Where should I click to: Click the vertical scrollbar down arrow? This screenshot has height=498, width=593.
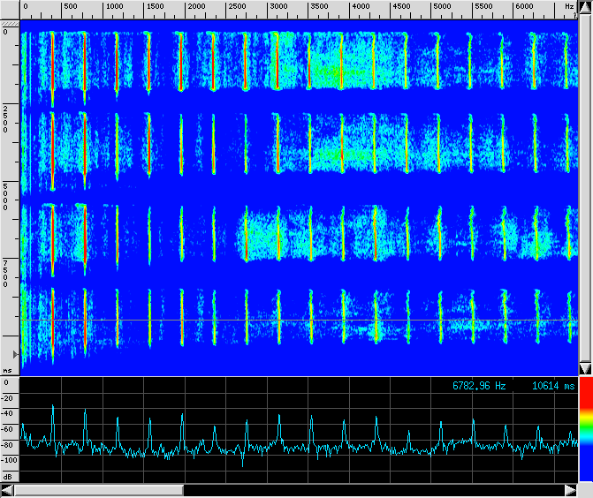584,368
